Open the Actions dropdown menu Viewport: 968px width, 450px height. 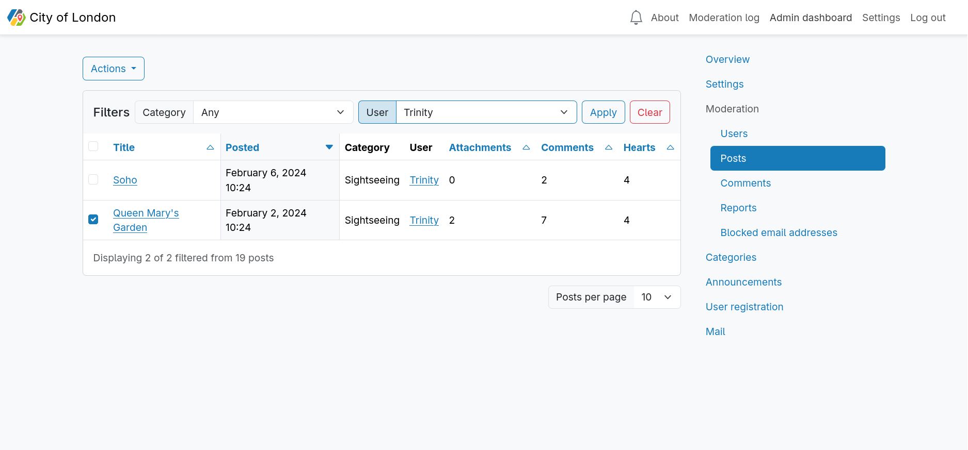pyautogui.click(x=114, y=69)
